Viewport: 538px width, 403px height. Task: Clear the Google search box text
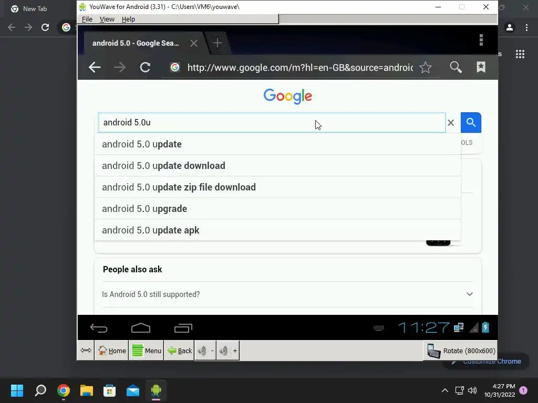tap(451, 122)
